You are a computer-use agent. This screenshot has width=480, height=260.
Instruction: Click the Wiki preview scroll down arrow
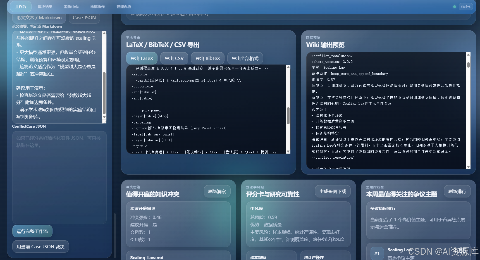[468, 167]
